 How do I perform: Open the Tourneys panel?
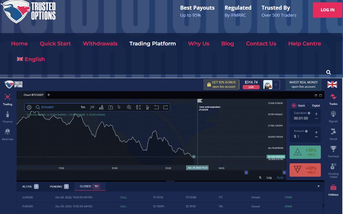click(x=333, y=151)
